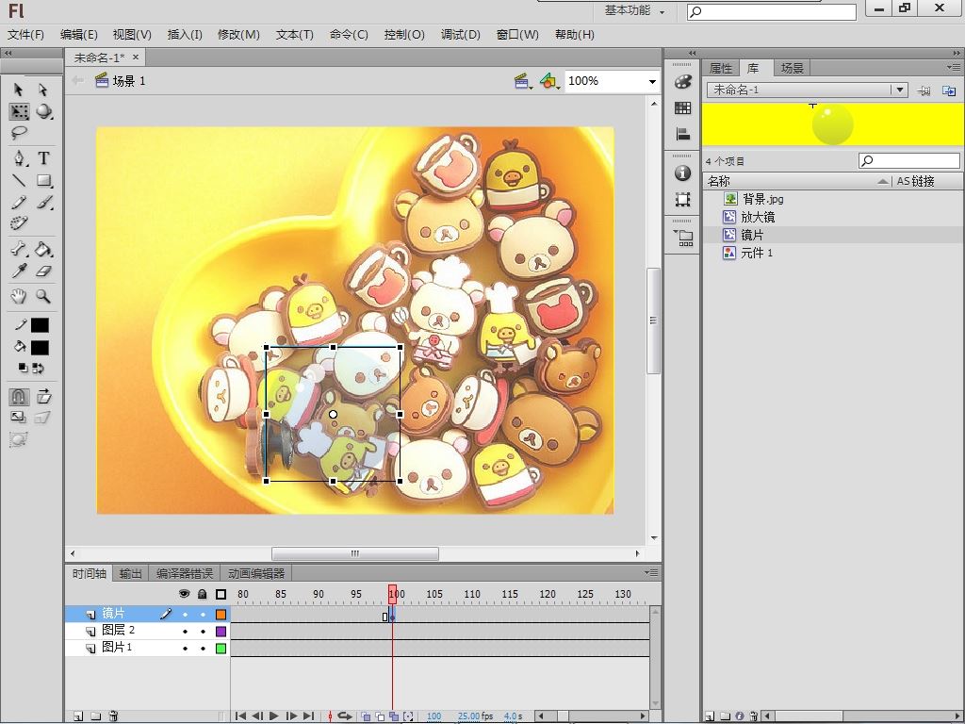The image size is (965, 724).
Task: Select the Line tool
Action: (x=19, y=180)
